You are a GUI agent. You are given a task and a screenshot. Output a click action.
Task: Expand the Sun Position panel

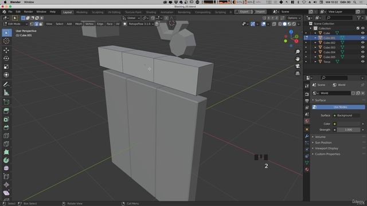point(323,142)
